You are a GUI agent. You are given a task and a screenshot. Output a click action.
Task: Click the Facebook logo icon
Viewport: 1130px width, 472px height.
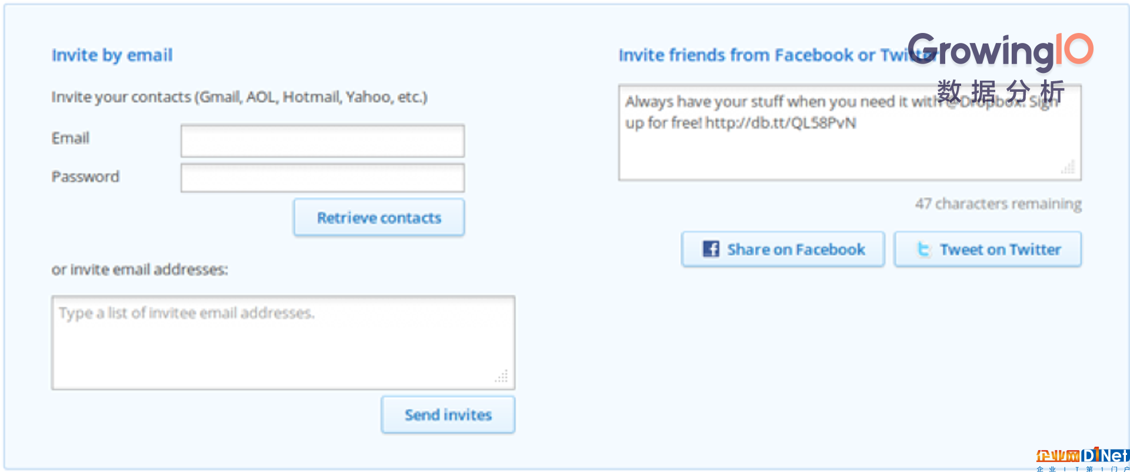[x=711, y=249]
